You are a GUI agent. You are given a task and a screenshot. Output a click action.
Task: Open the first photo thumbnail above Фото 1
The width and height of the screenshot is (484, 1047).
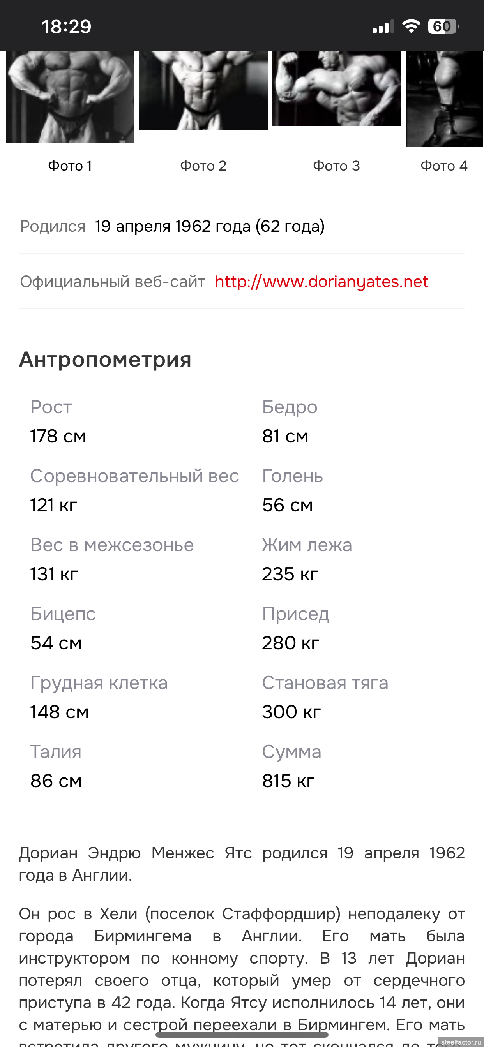(70, 97)
